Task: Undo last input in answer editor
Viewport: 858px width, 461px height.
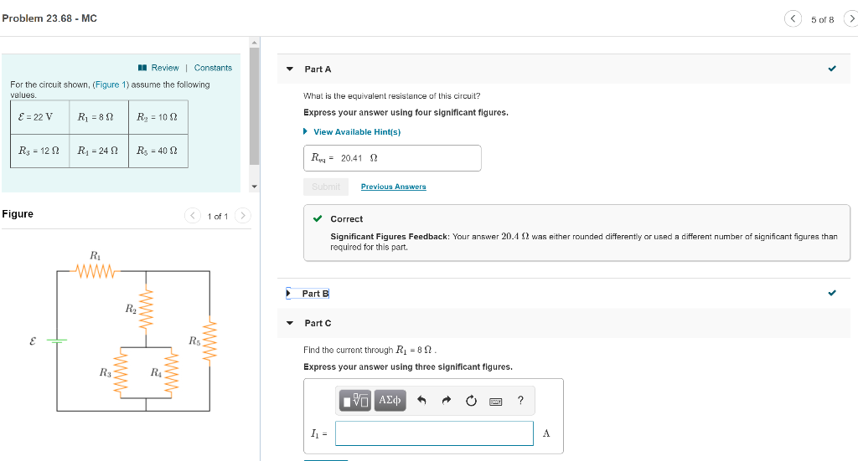Action: click(421, 401)
